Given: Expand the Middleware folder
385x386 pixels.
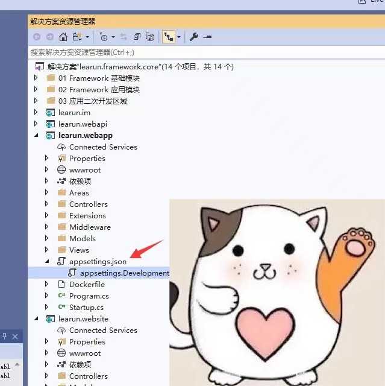Looking at the screenshot, I should 47,227.
